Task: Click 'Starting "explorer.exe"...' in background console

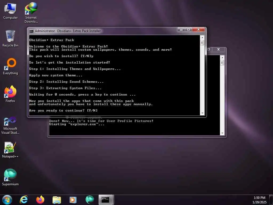Action: point(77,124)
